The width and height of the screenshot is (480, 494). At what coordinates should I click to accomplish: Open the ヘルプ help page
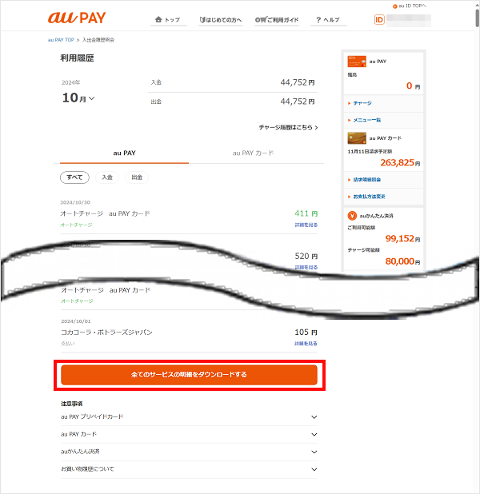(327, 19)
